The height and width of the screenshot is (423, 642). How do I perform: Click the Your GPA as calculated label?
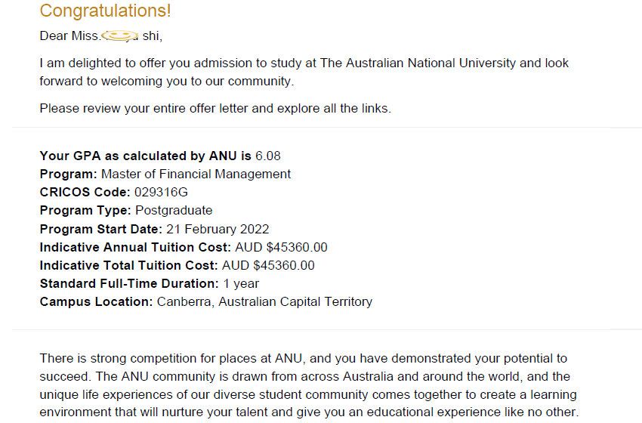(145, 156)
